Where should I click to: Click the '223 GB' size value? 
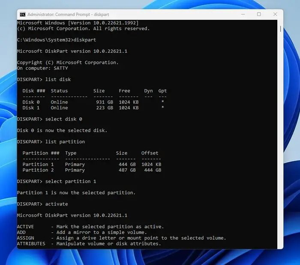pos(105,108)
